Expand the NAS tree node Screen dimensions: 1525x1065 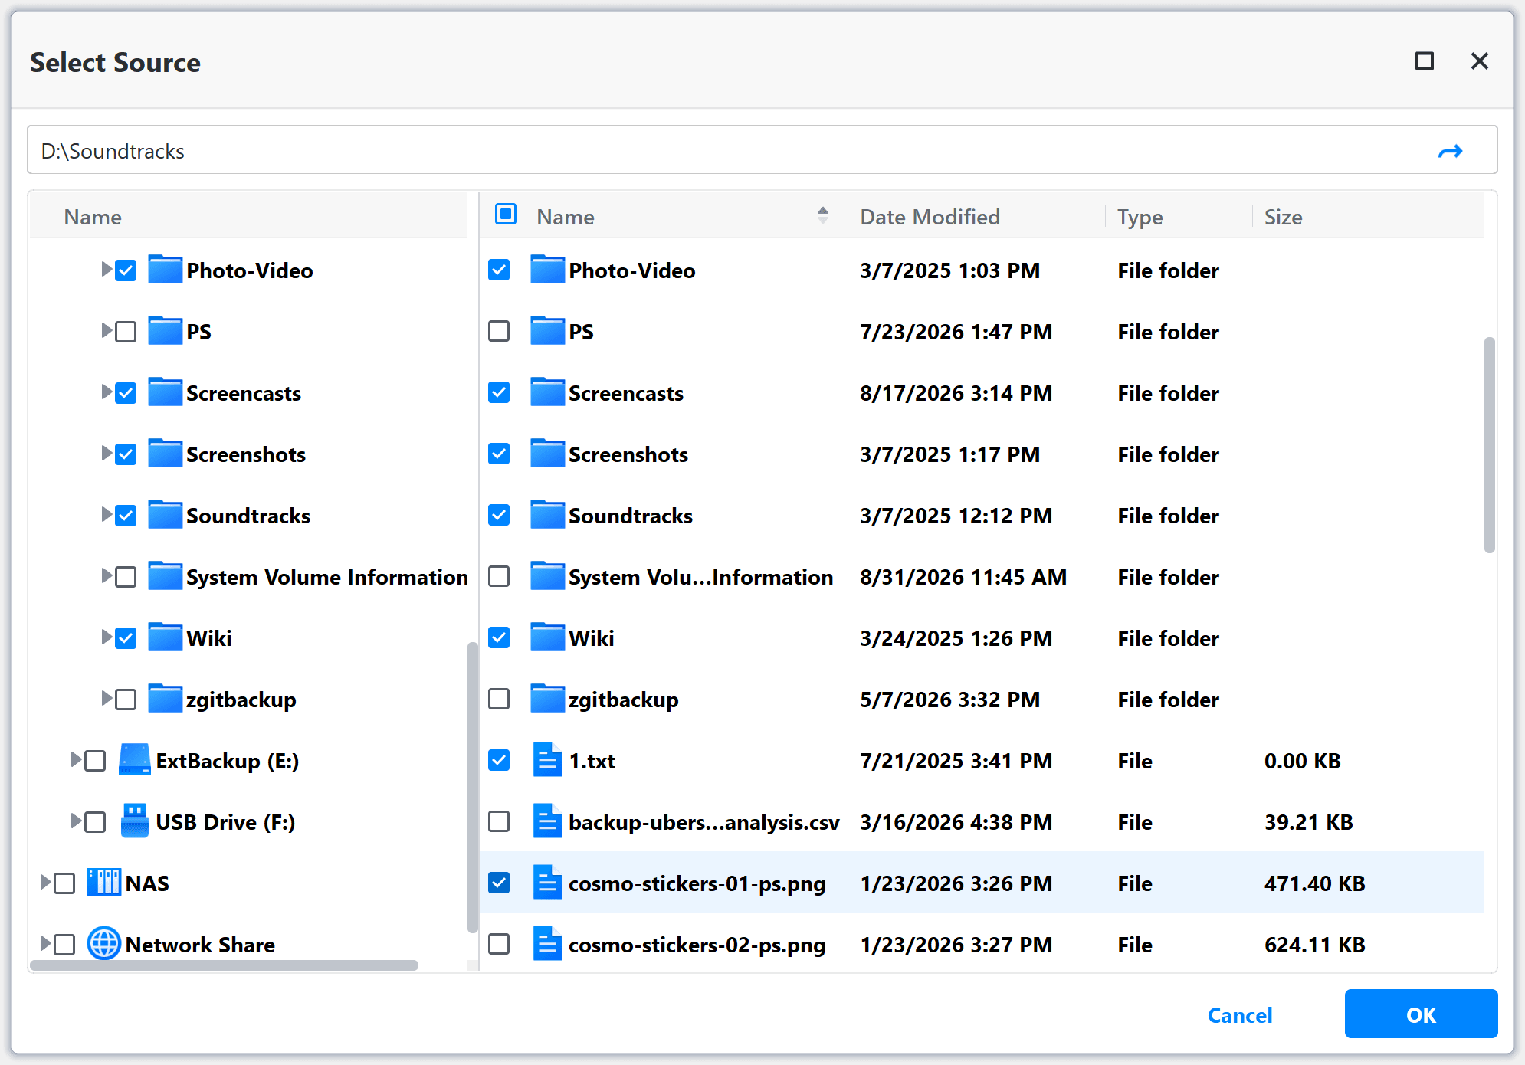(x=45, y=882)
